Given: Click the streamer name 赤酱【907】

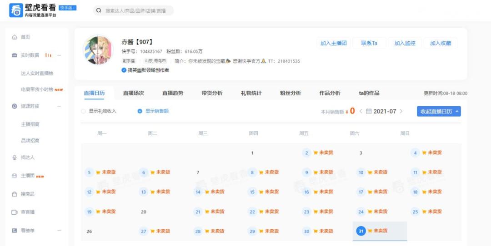Looking at the screenshot, I should (x=137, y=42).
